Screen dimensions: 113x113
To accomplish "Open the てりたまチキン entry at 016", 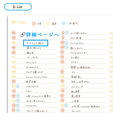I will (x=32, y=106).
